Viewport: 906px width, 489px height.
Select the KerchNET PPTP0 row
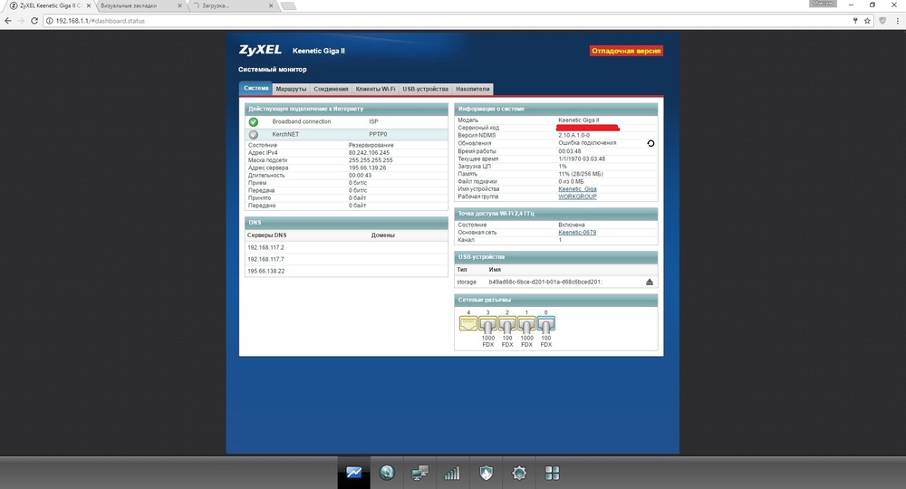(346, 135)
